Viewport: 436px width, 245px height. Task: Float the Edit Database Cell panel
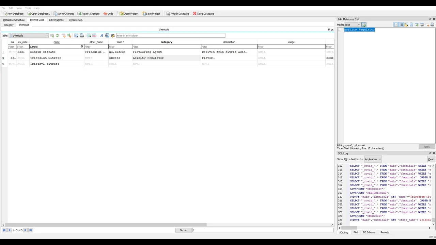point(430,19)
